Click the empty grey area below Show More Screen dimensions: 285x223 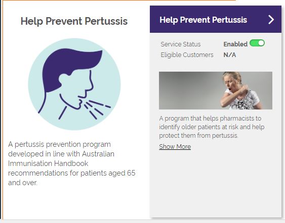[x=216, y=183]
